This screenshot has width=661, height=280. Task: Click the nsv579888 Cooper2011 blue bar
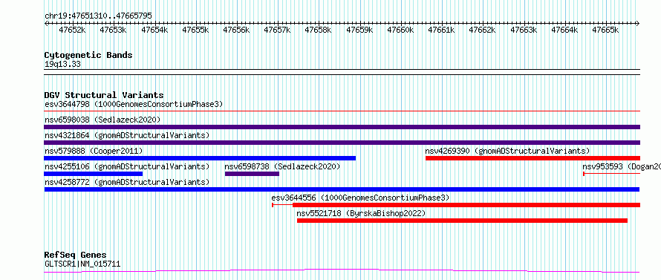click(200, 158)
